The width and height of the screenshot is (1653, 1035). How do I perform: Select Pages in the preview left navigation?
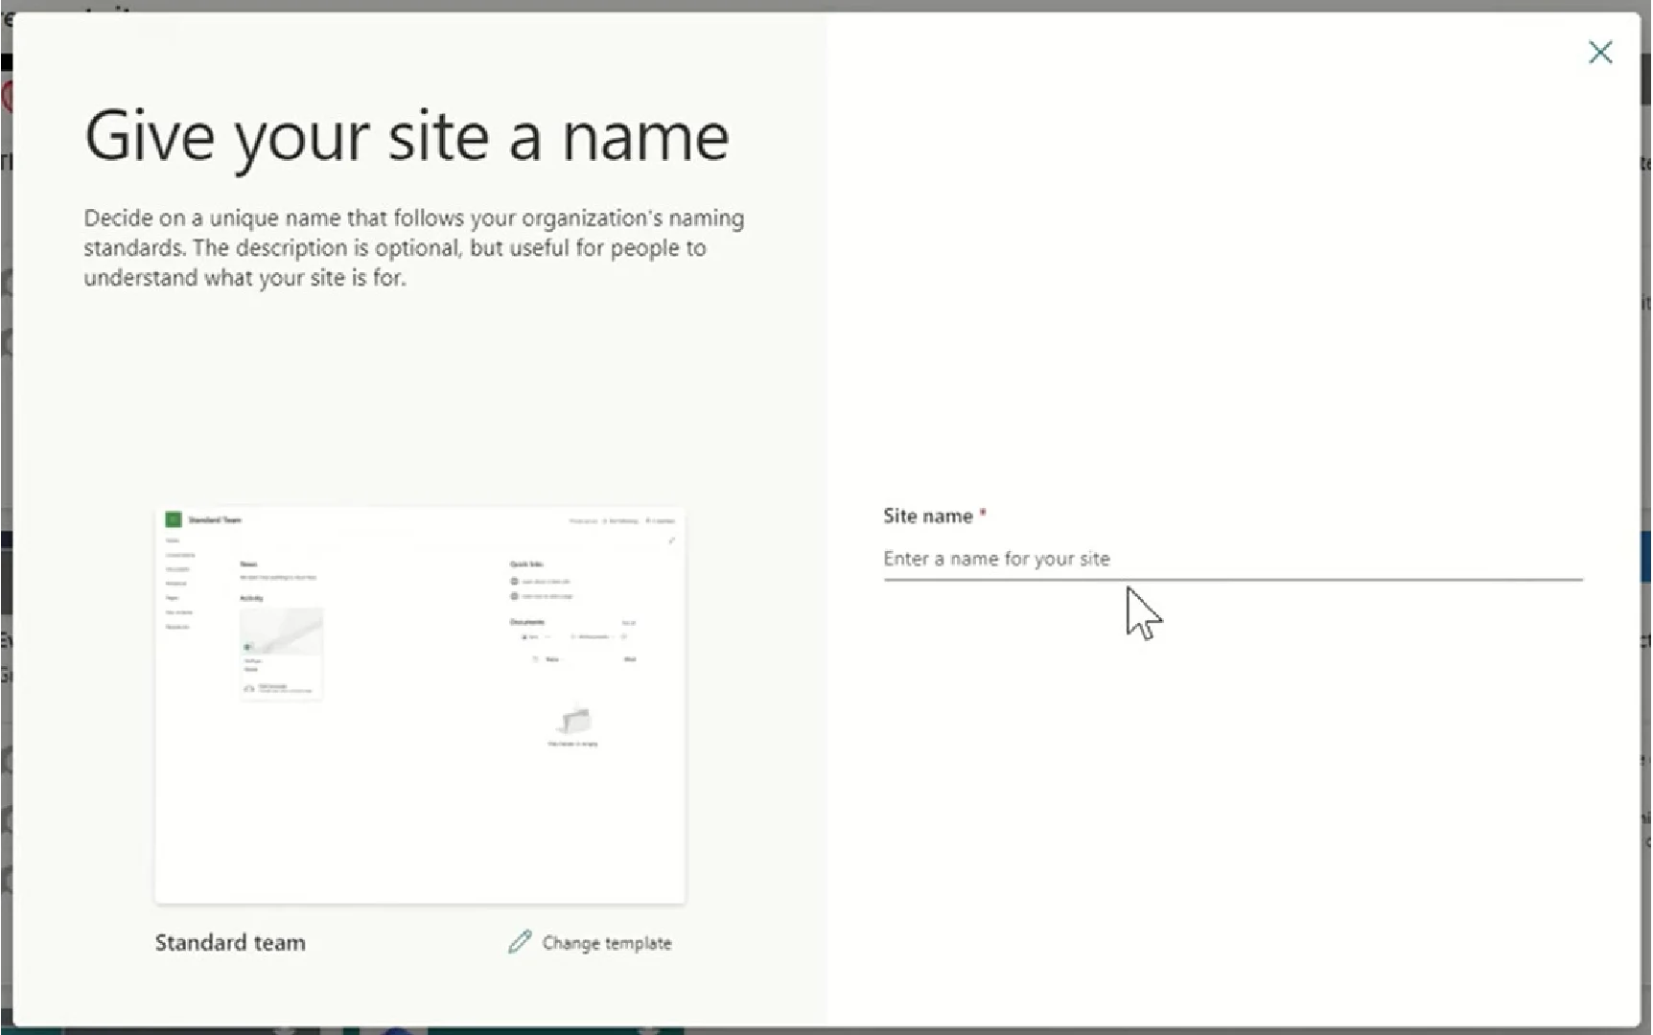174,598
